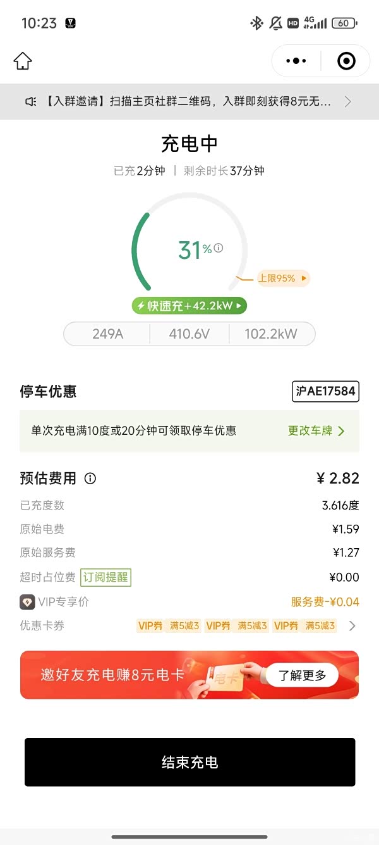
Task: Tap the VIP专享价 badge icon
Action: [27, 602]
